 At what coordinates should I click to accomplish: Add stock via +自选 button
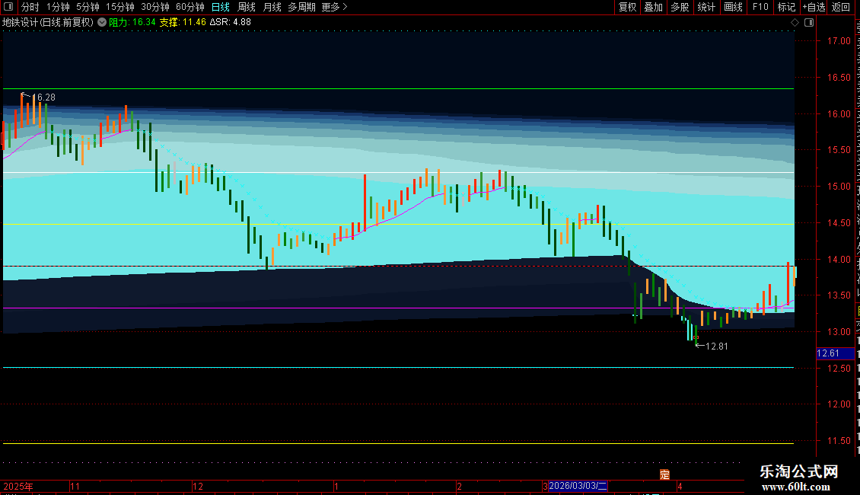pyautogui.click(x=814, y=7)
